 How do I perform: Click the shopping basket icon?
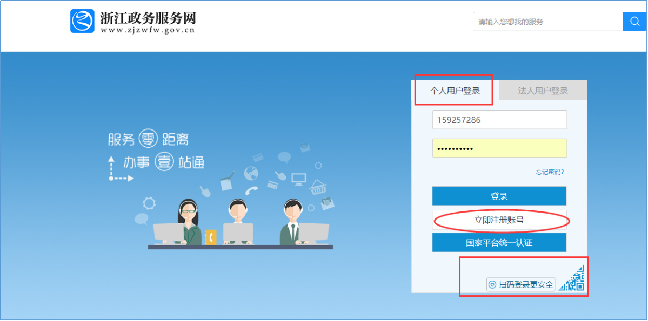coord(318,187)
